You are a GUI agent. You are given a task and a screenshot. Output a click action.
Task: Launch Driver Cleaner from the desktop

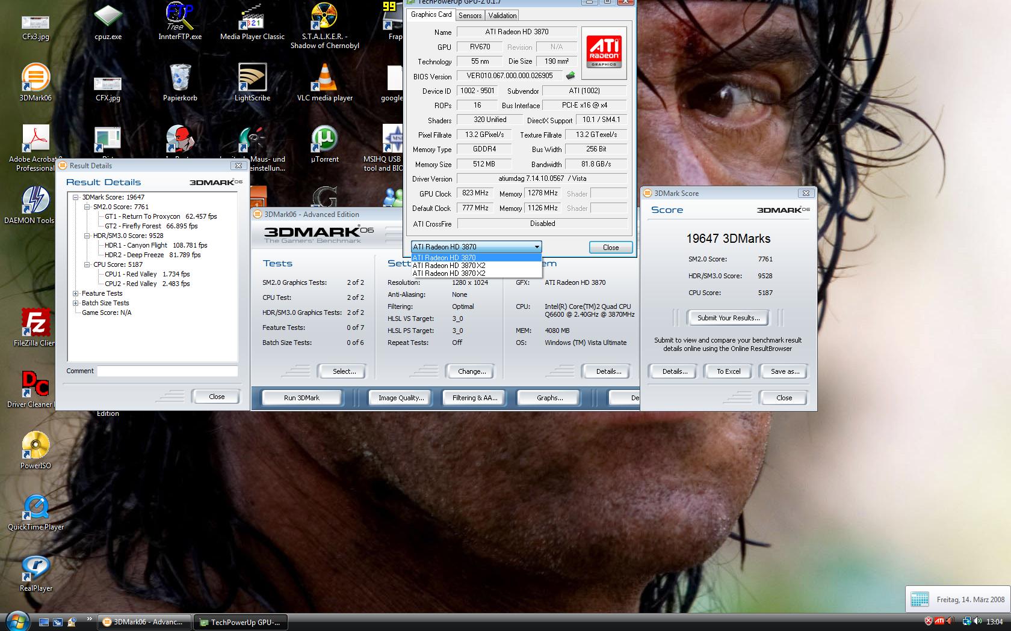(x=30, y=389)
